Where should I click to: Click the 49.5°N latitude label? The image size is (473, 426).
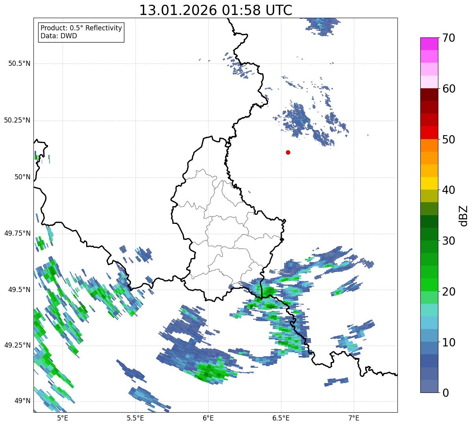tap(19, 290)
